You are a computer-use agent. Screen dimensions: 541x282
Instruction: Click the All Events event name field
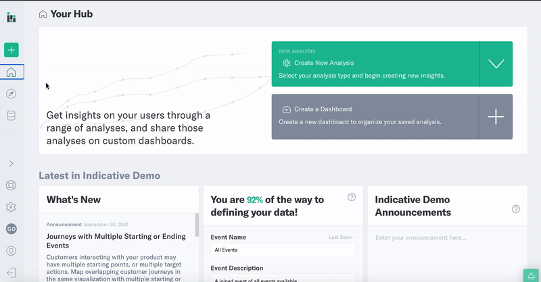pyautogui.click(x=283, y=250)
